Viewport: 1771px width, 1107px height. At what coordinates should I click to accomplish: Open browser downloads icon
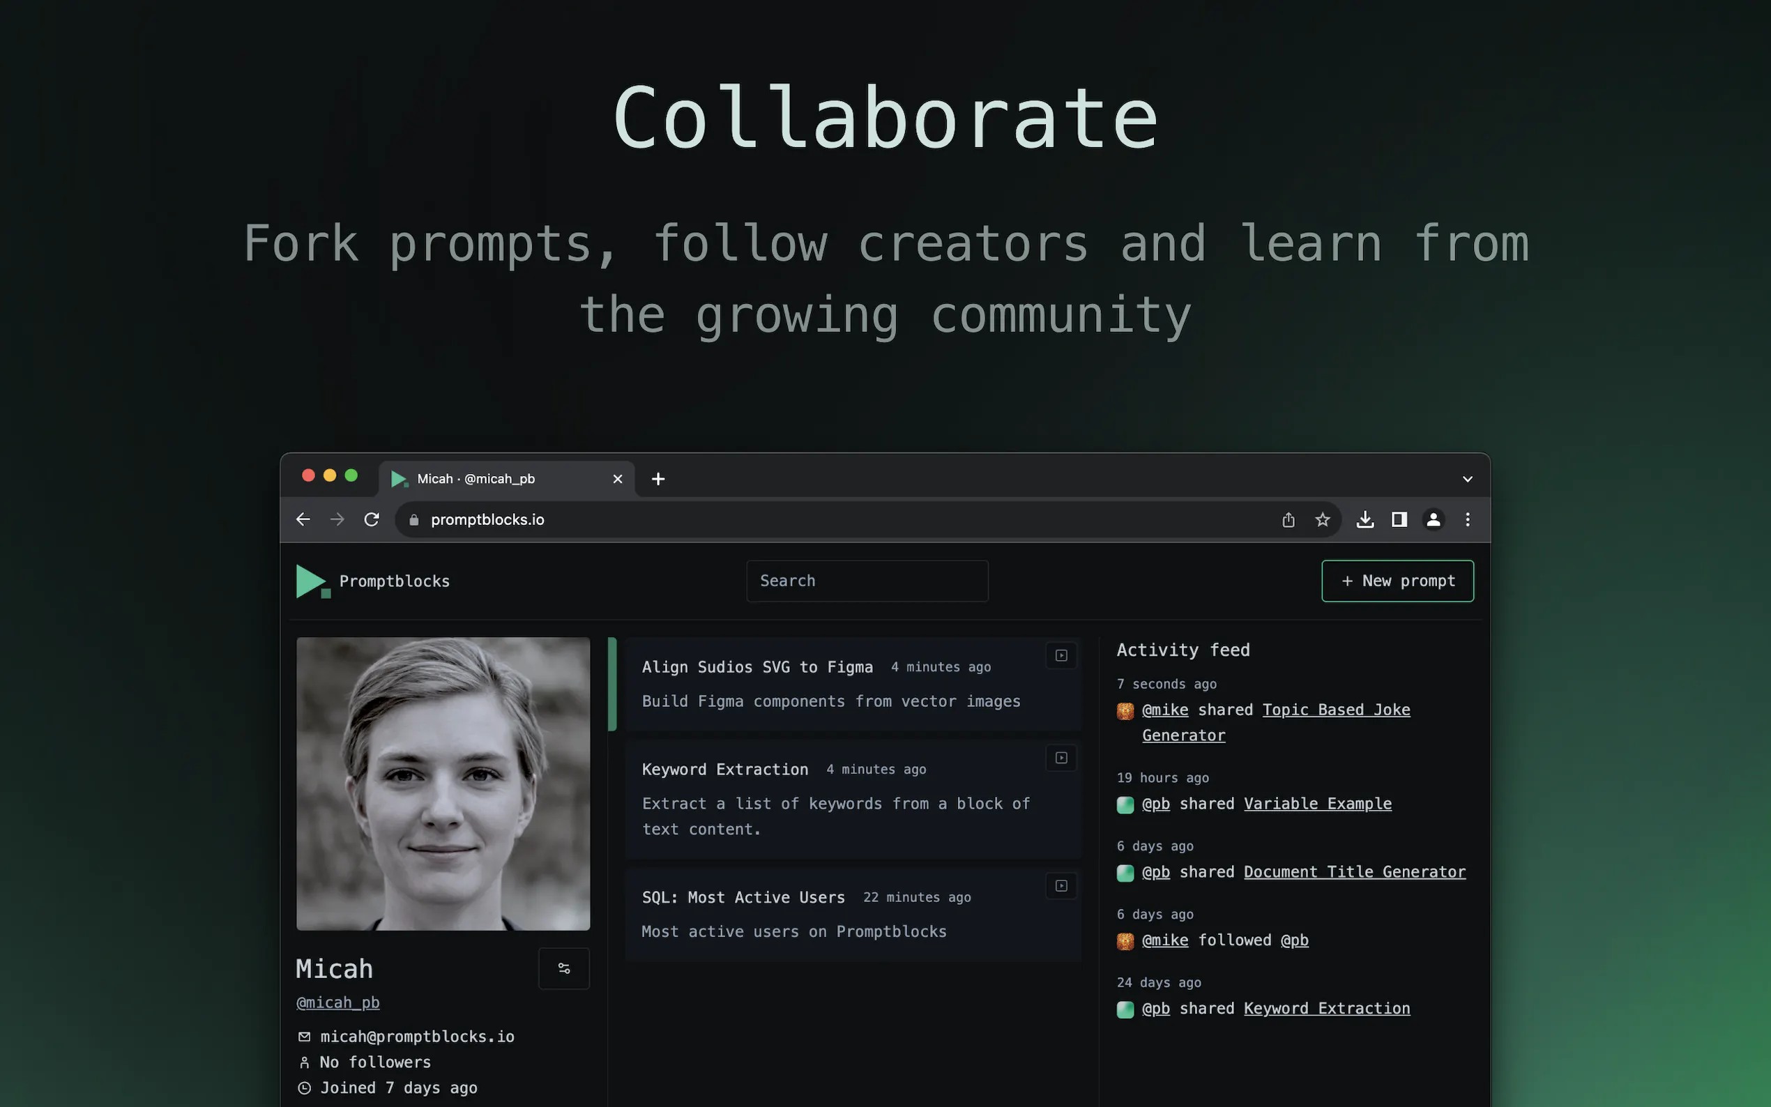click(1365, 520)
